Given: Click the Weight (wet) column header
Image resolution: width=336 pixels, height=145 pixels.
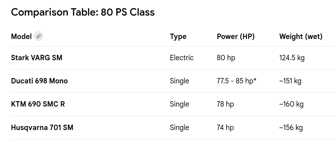Looking at the screenshot, I should (x=301, y=36).
